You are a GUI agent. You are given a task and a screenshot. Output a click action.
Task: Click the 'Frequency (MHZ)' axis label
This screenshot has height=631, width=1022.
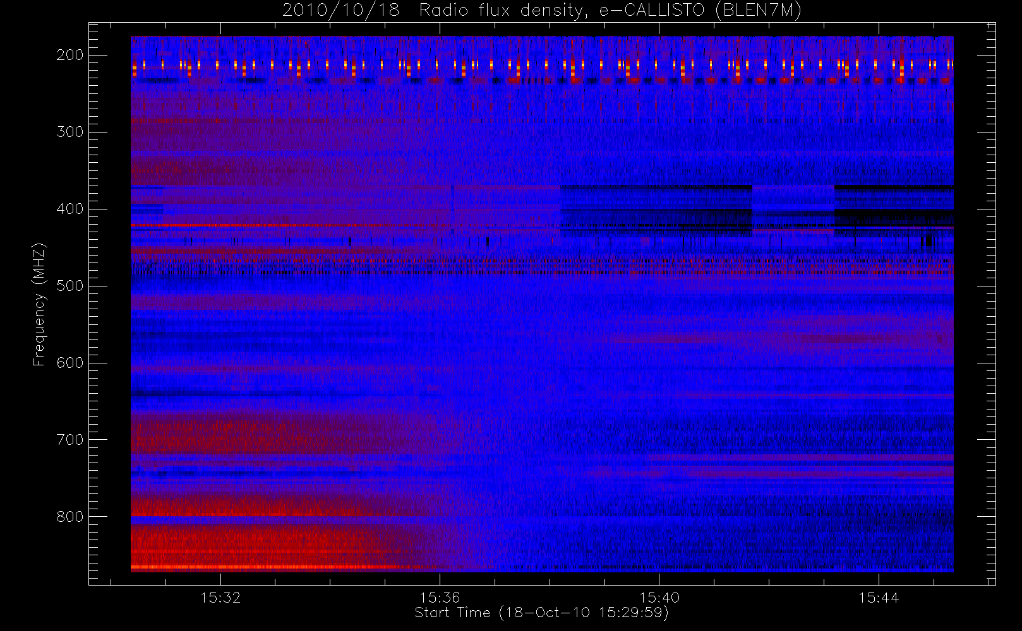(x=39, y=305)
